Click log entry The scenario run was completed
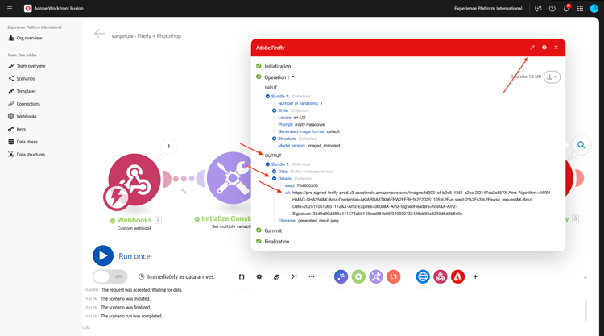Screen dimensions: 604x336 click(x=132, y=317)
